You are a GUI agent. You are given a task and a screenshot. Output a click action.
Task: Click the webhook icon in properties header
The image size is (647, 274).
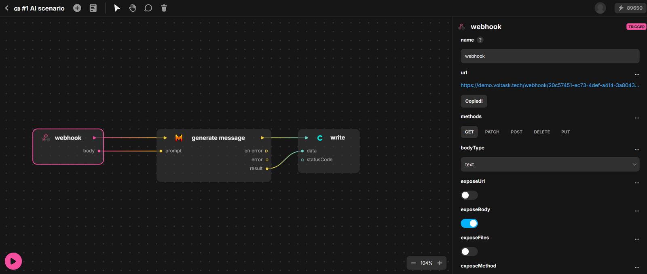point(462,27)
